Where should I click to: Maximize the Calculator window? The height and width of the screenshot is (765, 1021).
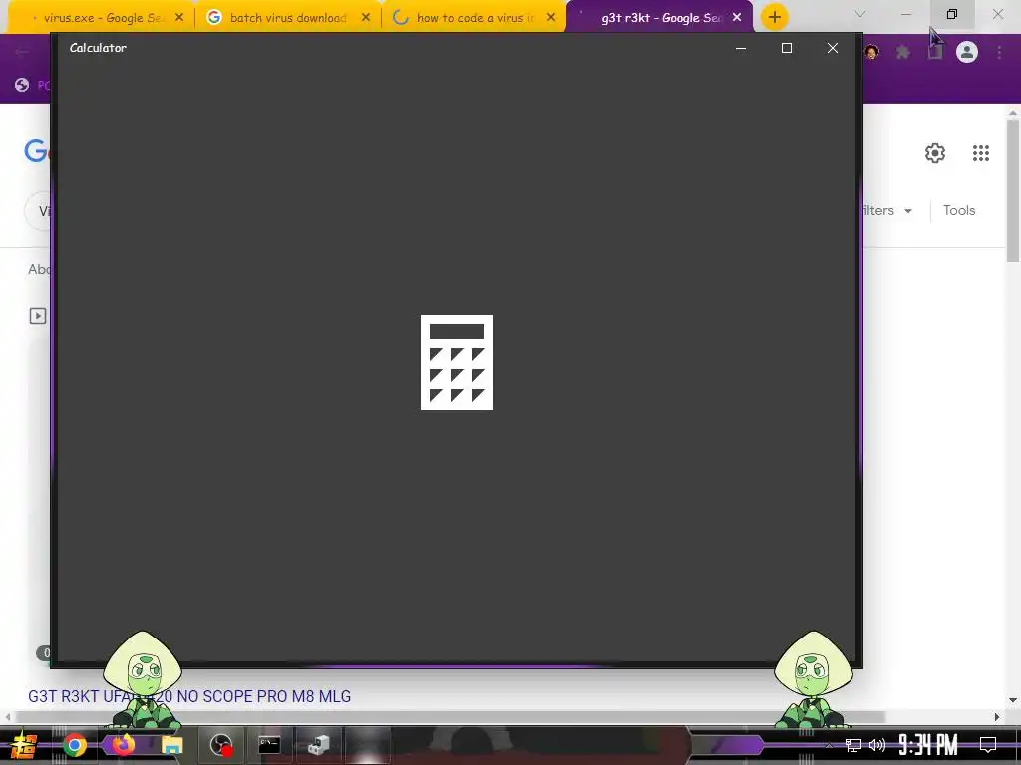click(x=787, y=48)
